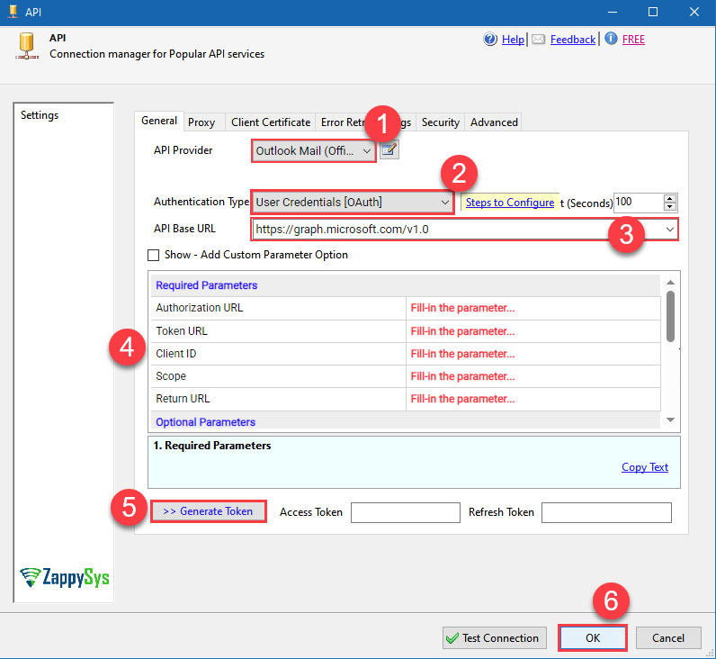Click the Feedback envelope icon

[x=539, y=40]
